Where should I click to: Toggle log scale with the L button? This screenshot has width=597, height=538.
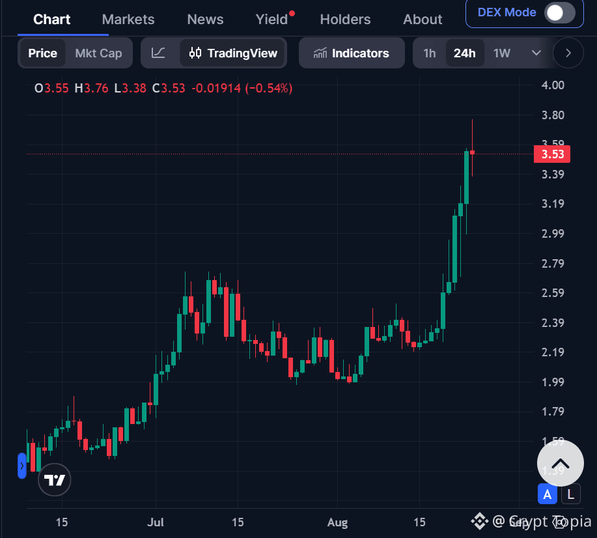pos(570,494)
